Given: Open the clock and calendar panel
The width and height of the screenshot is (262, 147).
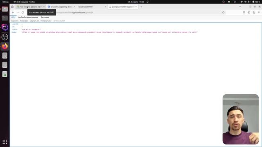Looking at the screenshot, I should [x=136, y=2].
